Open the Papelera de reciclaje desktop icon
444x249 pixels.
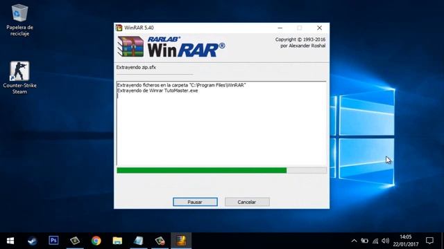click(x=19, y=20)
